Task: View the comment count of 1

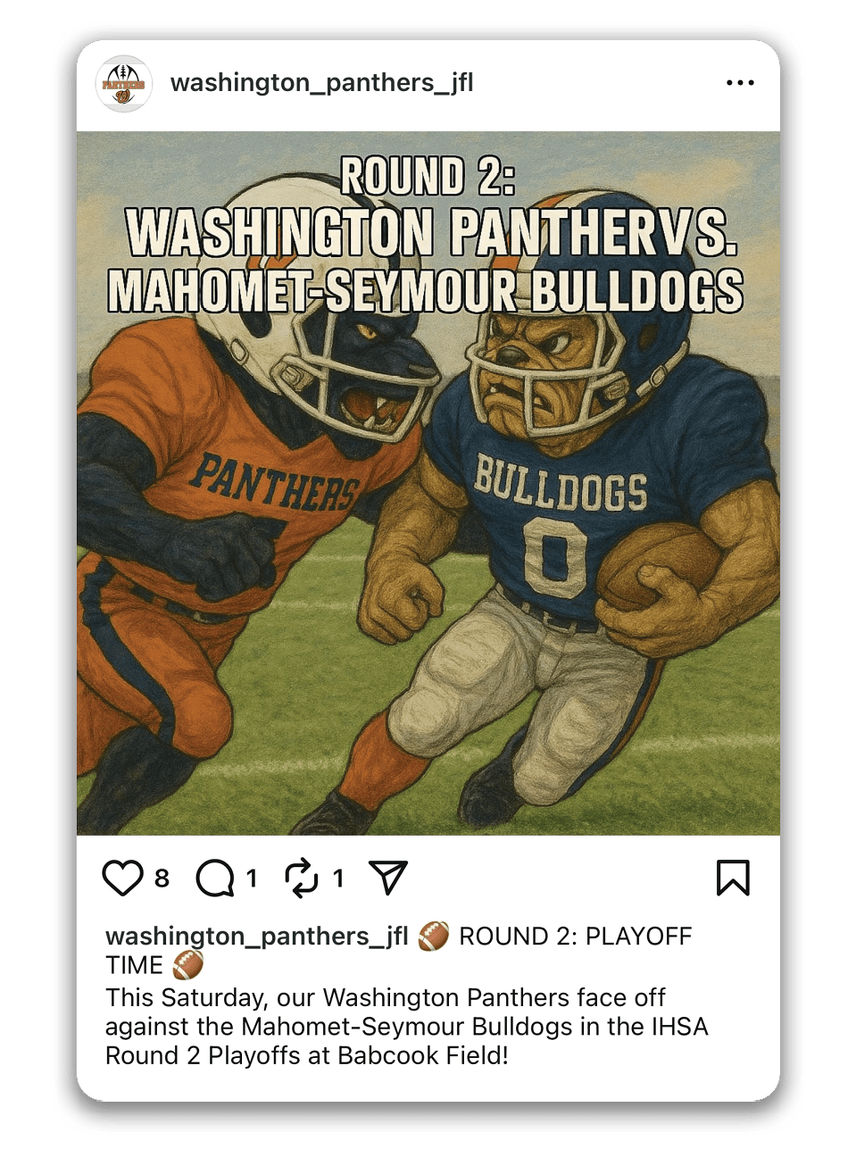Action: (x=252, y=878)
